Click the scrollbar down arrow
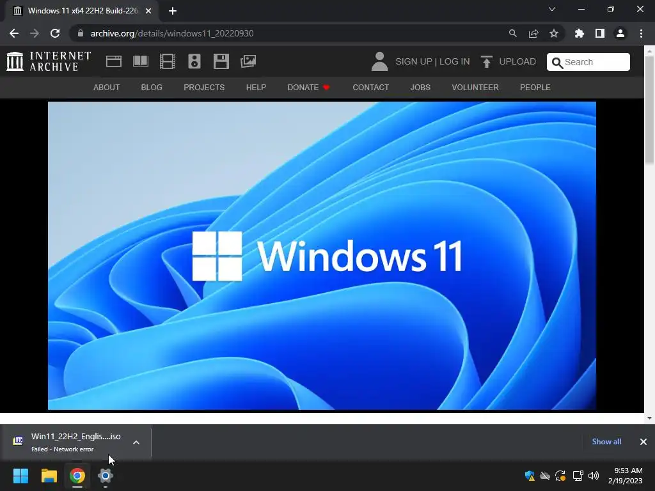Image resolution: width=655 pixels, height=491 pixels. [x=649, y=417]
